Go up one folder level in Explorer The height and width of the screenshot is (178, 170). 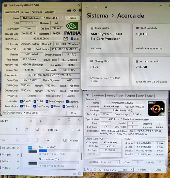coord(16,129)
